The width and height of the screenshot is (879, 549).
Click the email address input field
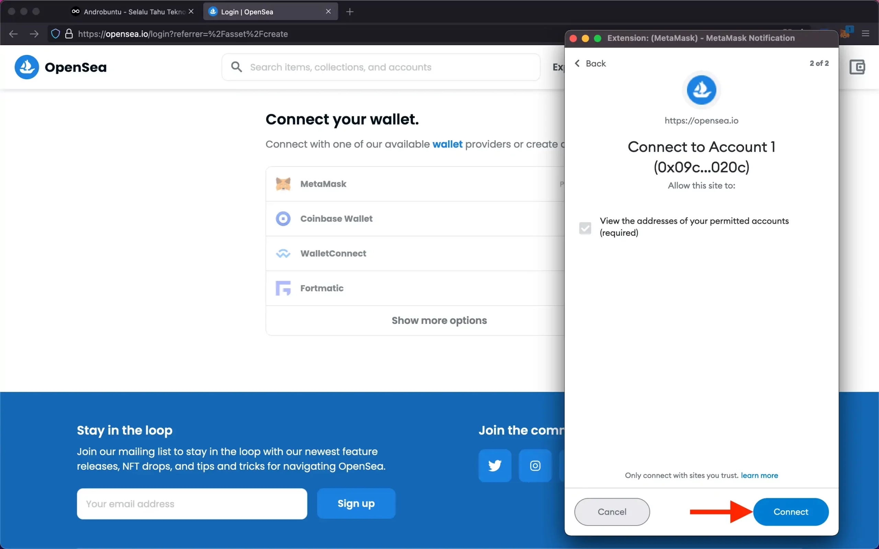(192, 504)
